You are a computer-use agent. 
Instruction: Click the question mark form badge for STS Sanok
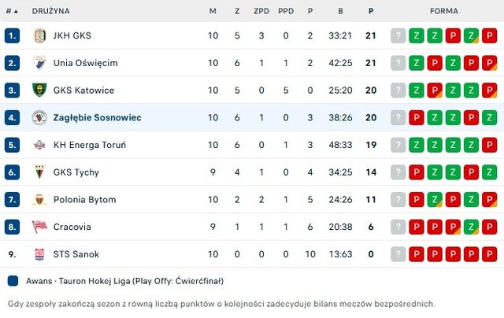tap(398, 254)
